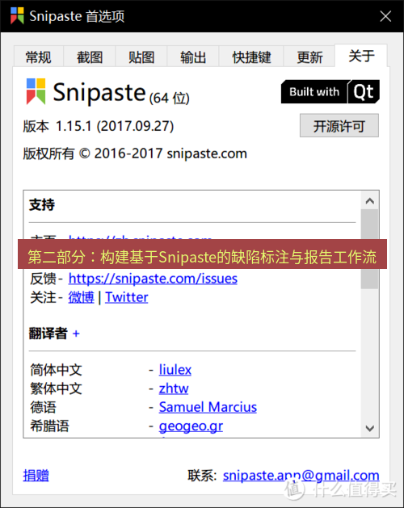Open the 截图 tab
Viewport: 404px width, 508px height.
[90, 57]
